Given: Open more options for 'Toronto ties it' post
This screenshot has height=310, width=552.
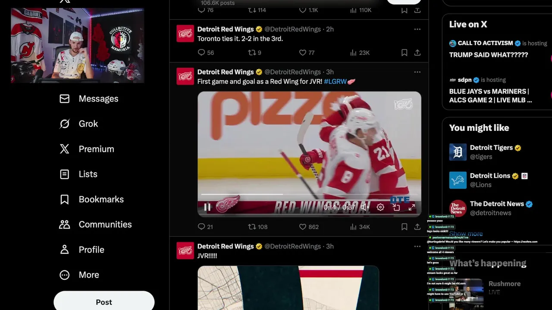Looking at the screenshot, I should [417, 29].
